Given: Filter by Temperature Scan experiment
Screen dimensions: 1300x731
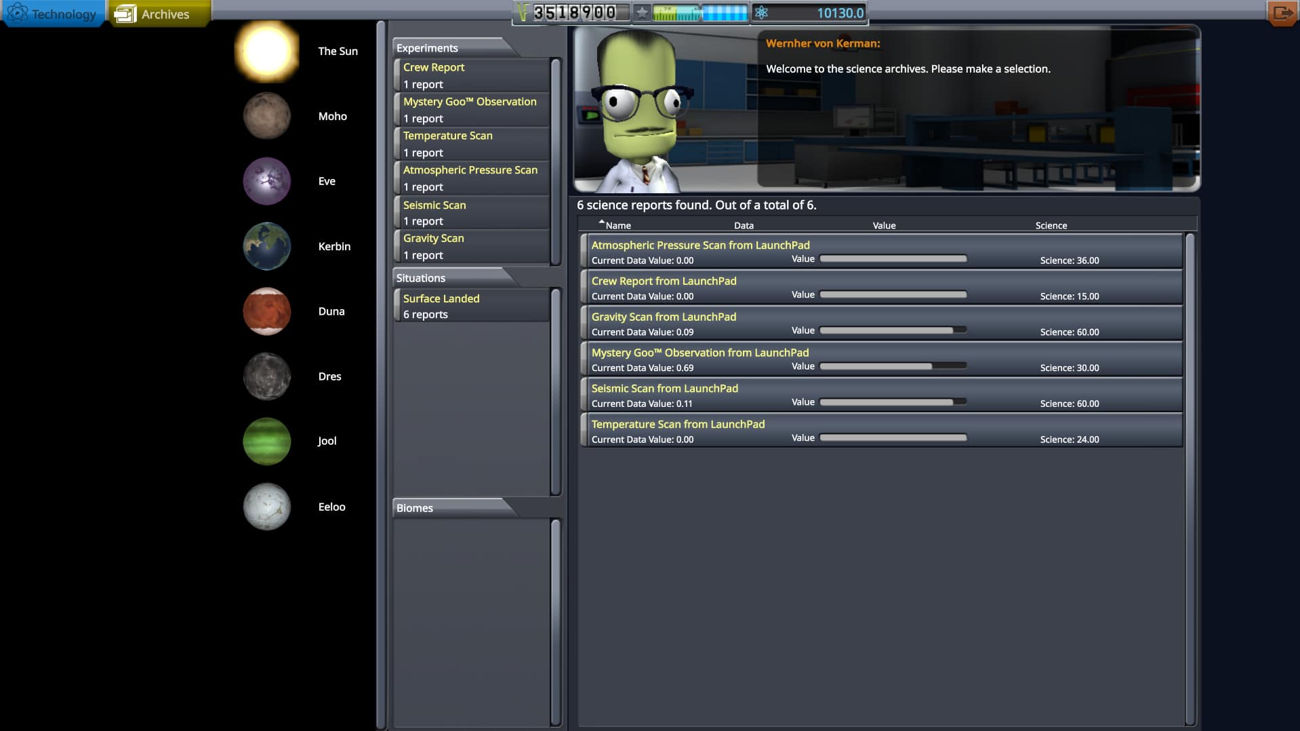Looking at the screenshot, I should tap(472, 144).
